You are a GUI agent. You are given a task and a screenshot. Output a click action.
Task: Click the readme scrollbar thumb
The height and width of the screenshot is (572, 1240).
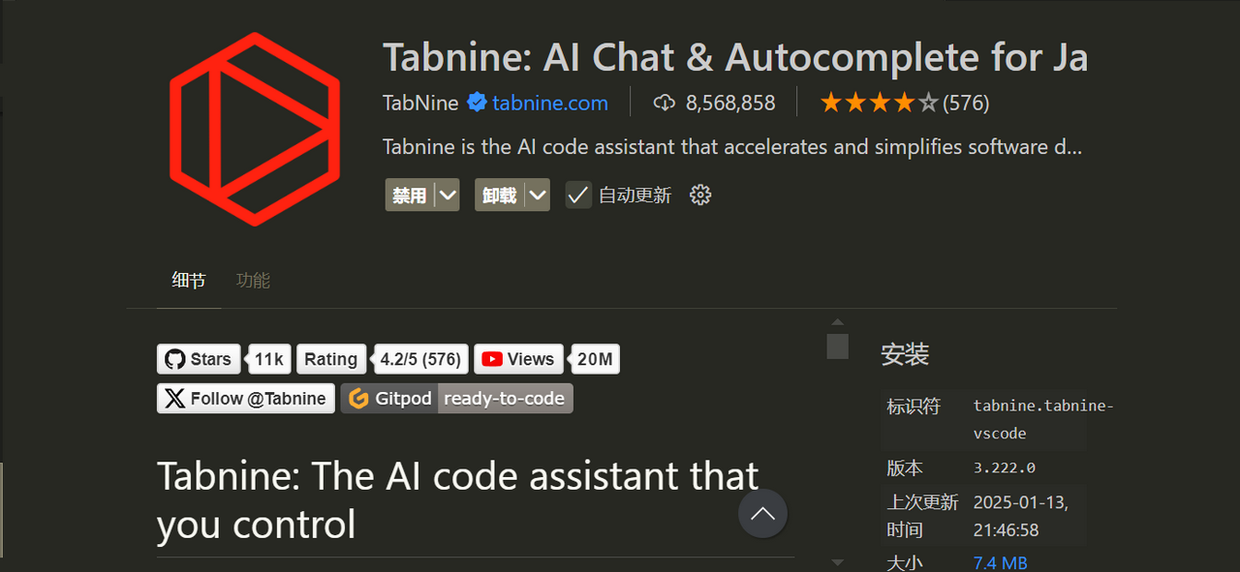point(838,346)
